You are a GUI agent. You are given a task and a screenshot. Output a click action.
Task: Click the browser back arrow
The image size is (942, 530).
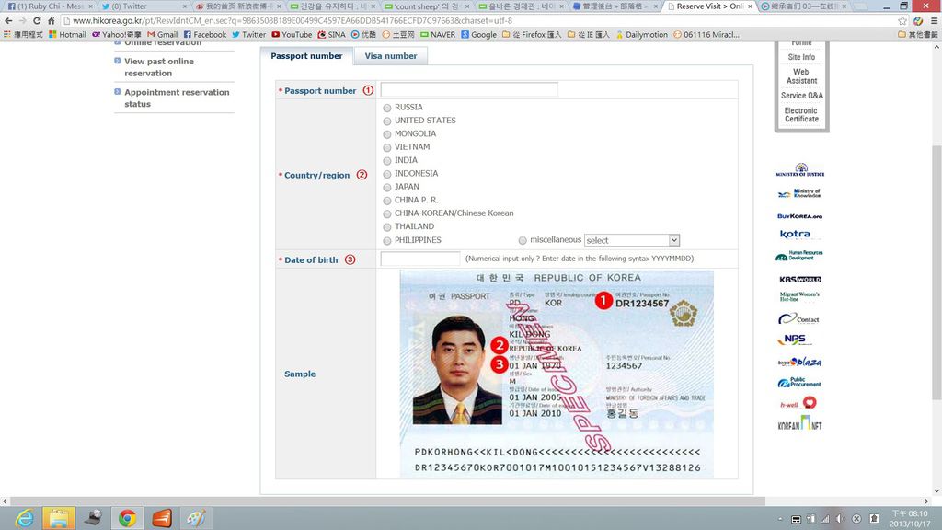pyautogui.click(x=7, y=20)
